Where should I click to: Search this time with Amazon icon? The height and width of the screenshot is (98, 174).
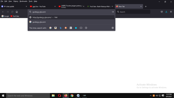click(x=56, y=28)
